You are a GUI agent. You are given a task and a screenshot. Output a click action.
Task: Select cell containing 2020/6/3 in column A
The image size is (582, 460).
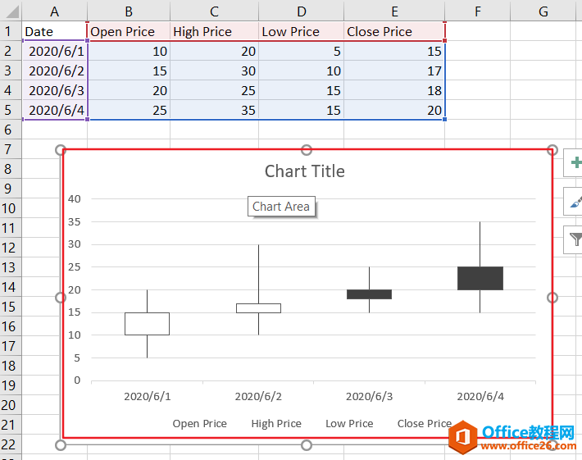[55, 90]
